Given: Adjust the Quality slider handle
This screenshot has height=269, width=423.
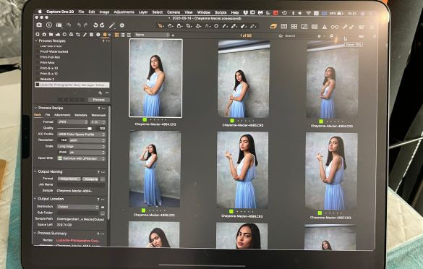Looking at the screenshot, I should pos(90,129).
